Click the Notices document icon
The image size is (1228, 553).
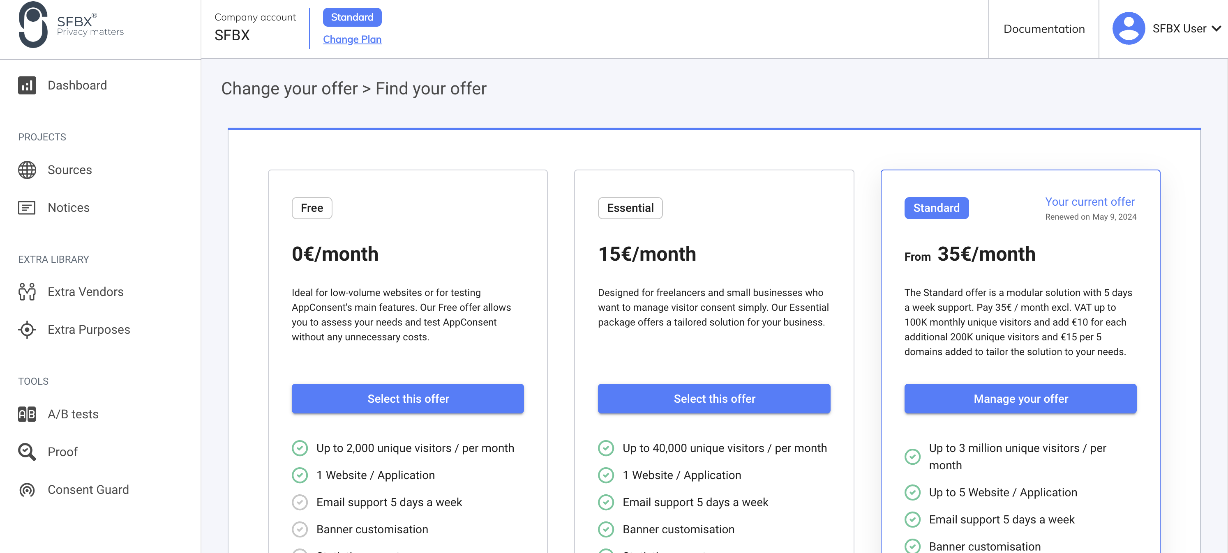click(x=27, y=208)
